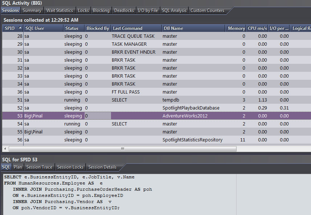Select session row SPID 32
This screenshot has height=215, width=311.
[157, 68]
